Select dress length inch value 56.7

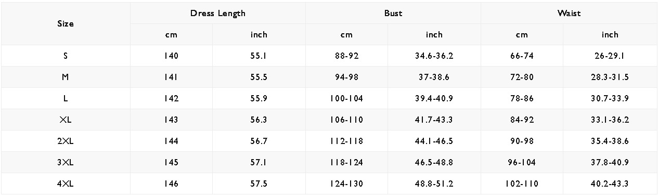click(x=259, y=141)
